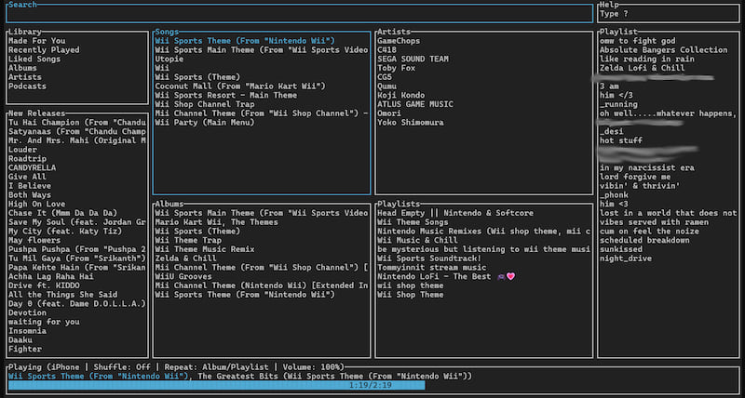Open album 'Wii Theme Trap'
Image resolution: width=745 pixels, height=398 pixels.
click(188, 240)
